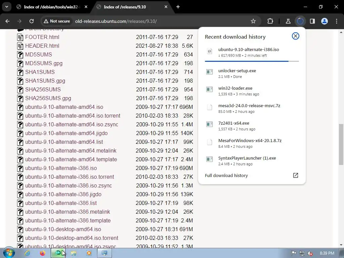
Task: Switch to the Index of /debian/tools/win32 tab
Action: click(x=51, y=7)
